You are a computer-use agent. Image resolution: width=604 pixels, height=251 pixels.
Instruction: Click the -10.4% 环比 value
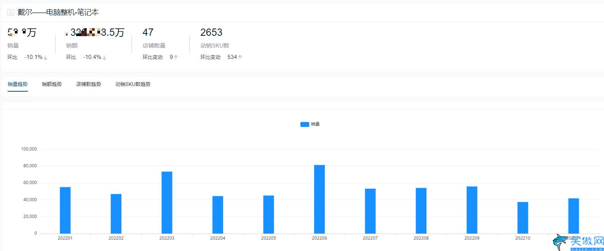tap(92, 57)
